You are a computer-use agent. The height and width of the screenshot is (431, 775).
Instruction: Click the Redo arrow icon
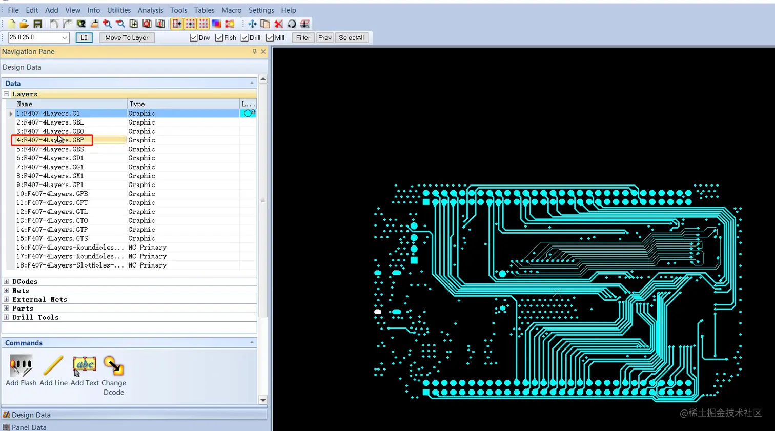tap(68, 24)
